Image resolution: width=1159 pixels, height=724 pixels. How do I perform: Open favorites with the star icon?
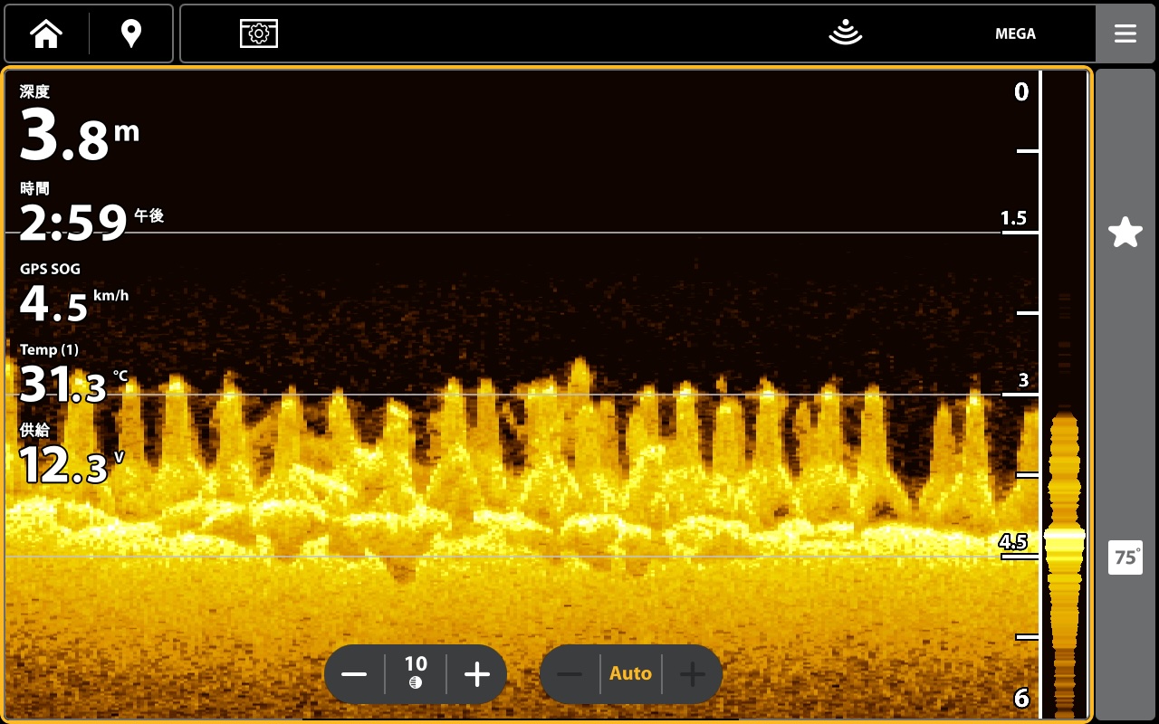(1125, 233)
